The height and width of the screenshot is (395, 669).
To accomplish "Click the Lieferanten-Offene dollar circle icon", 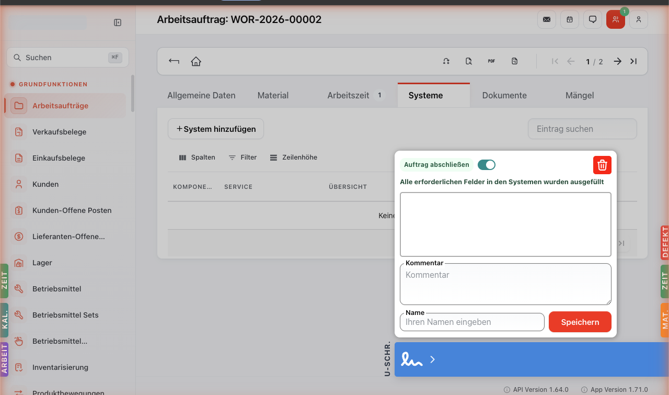I will click(19, 236).
